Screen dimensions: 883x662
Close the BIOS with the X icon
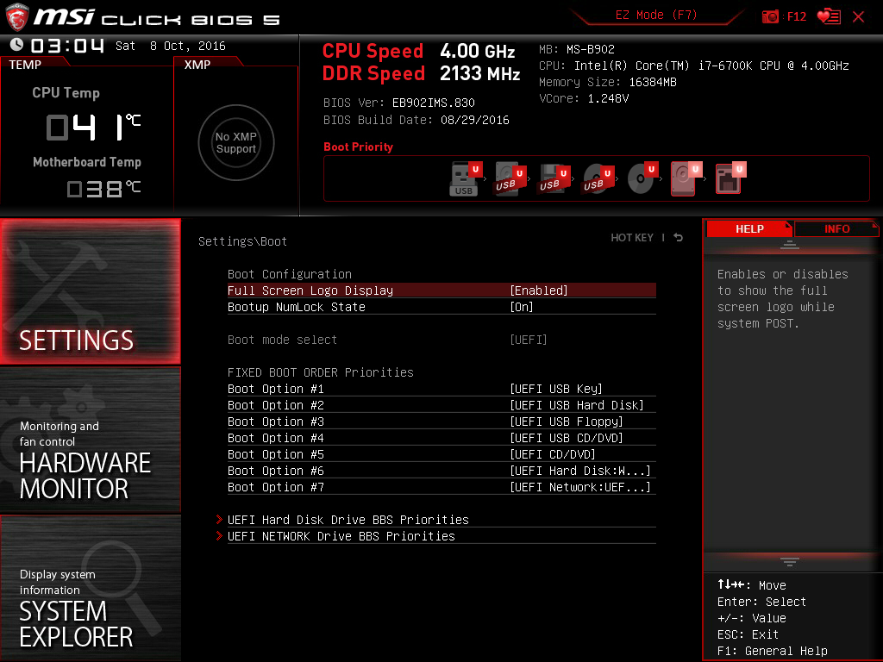[x=858, y=17]
